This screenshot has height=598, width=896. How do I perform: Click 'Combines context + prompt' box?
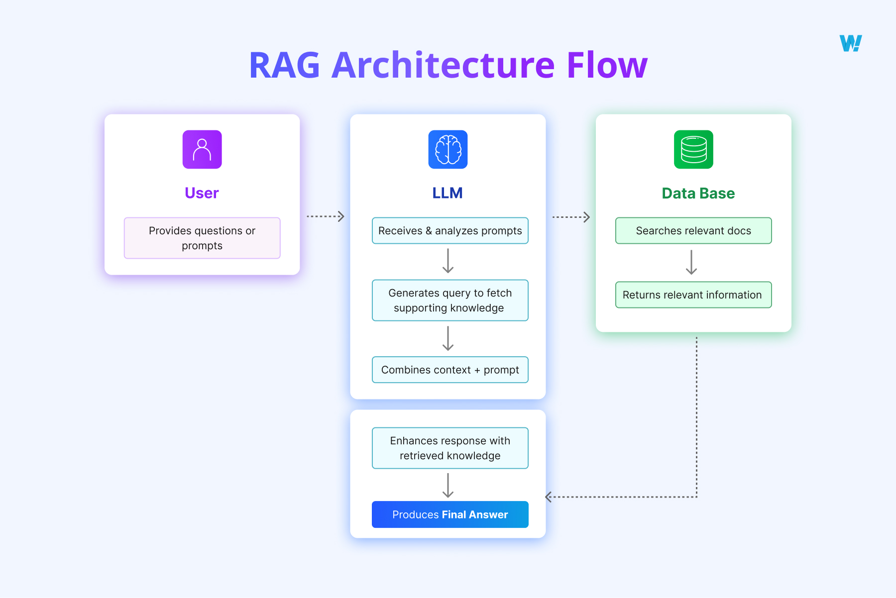click(450, 370)
